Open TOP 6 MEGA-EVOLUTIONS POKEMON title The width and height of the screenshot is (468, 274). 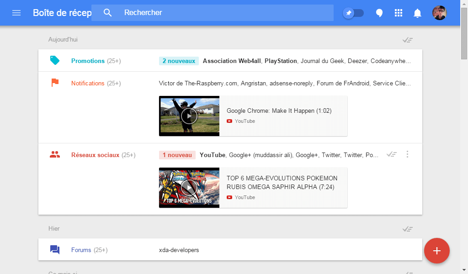point(282,183)
